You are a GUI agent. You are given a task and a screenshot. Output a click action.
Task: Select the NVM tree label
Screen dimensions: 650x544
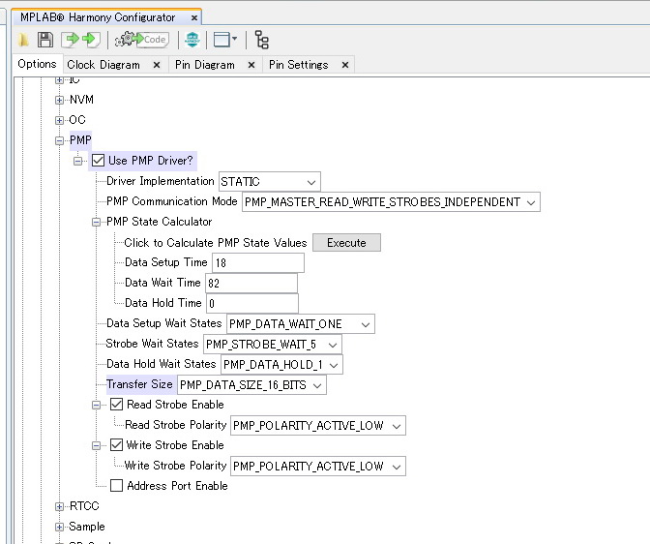pyautogui.click(x=81, y=100)
